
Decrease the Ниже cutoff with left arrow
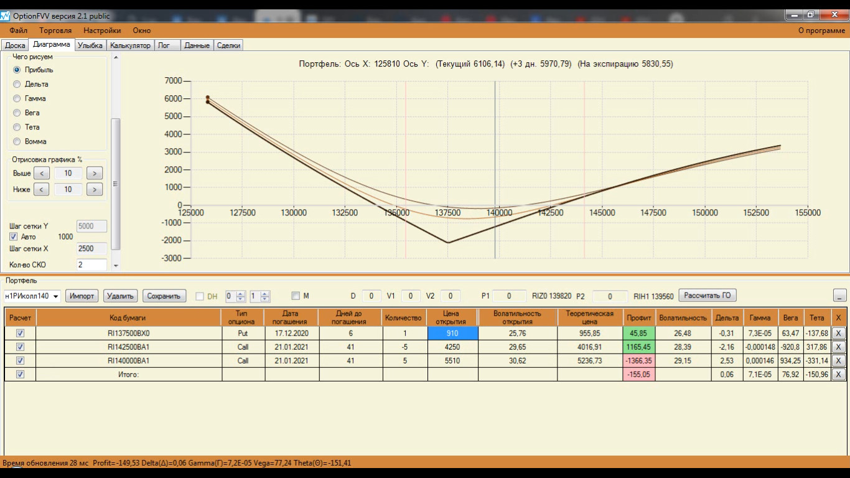(x=41, y=189)
